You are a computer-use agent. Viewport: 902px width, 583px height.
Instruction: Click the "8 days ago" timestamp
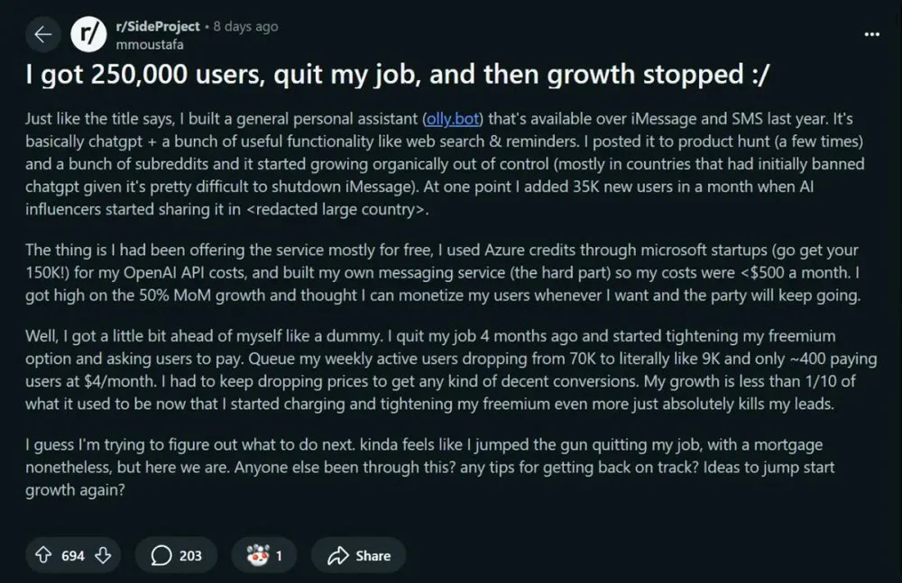click(245, 26)
